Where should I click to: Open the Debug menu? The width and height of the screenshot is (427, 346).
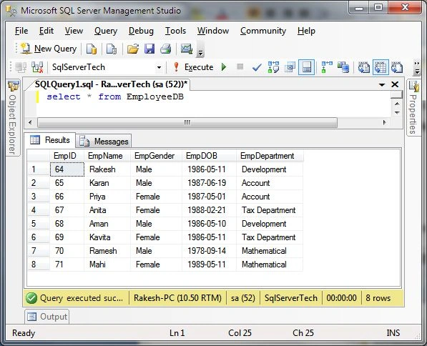point(141,31)
